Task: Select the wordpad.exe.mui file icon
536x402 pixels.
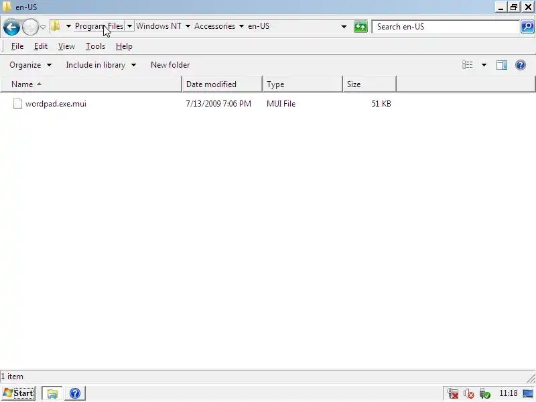Action: coord(17,104)
